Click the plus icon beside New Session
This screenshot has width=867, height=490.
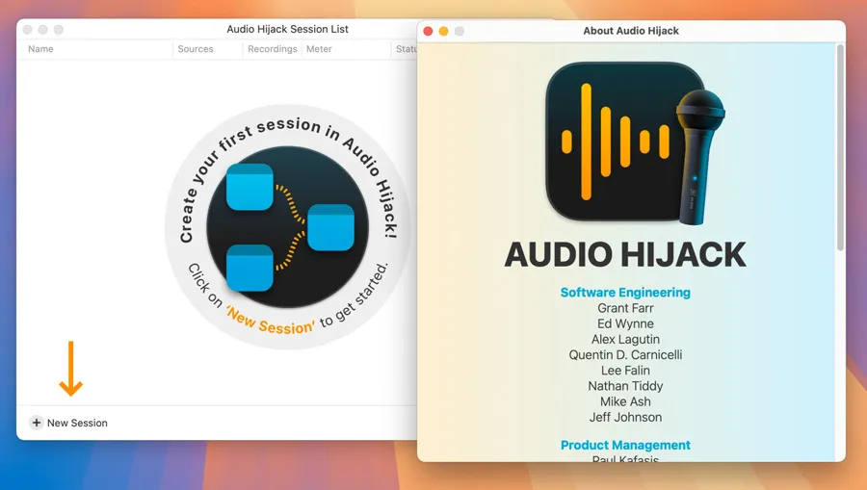coord(37,423)
